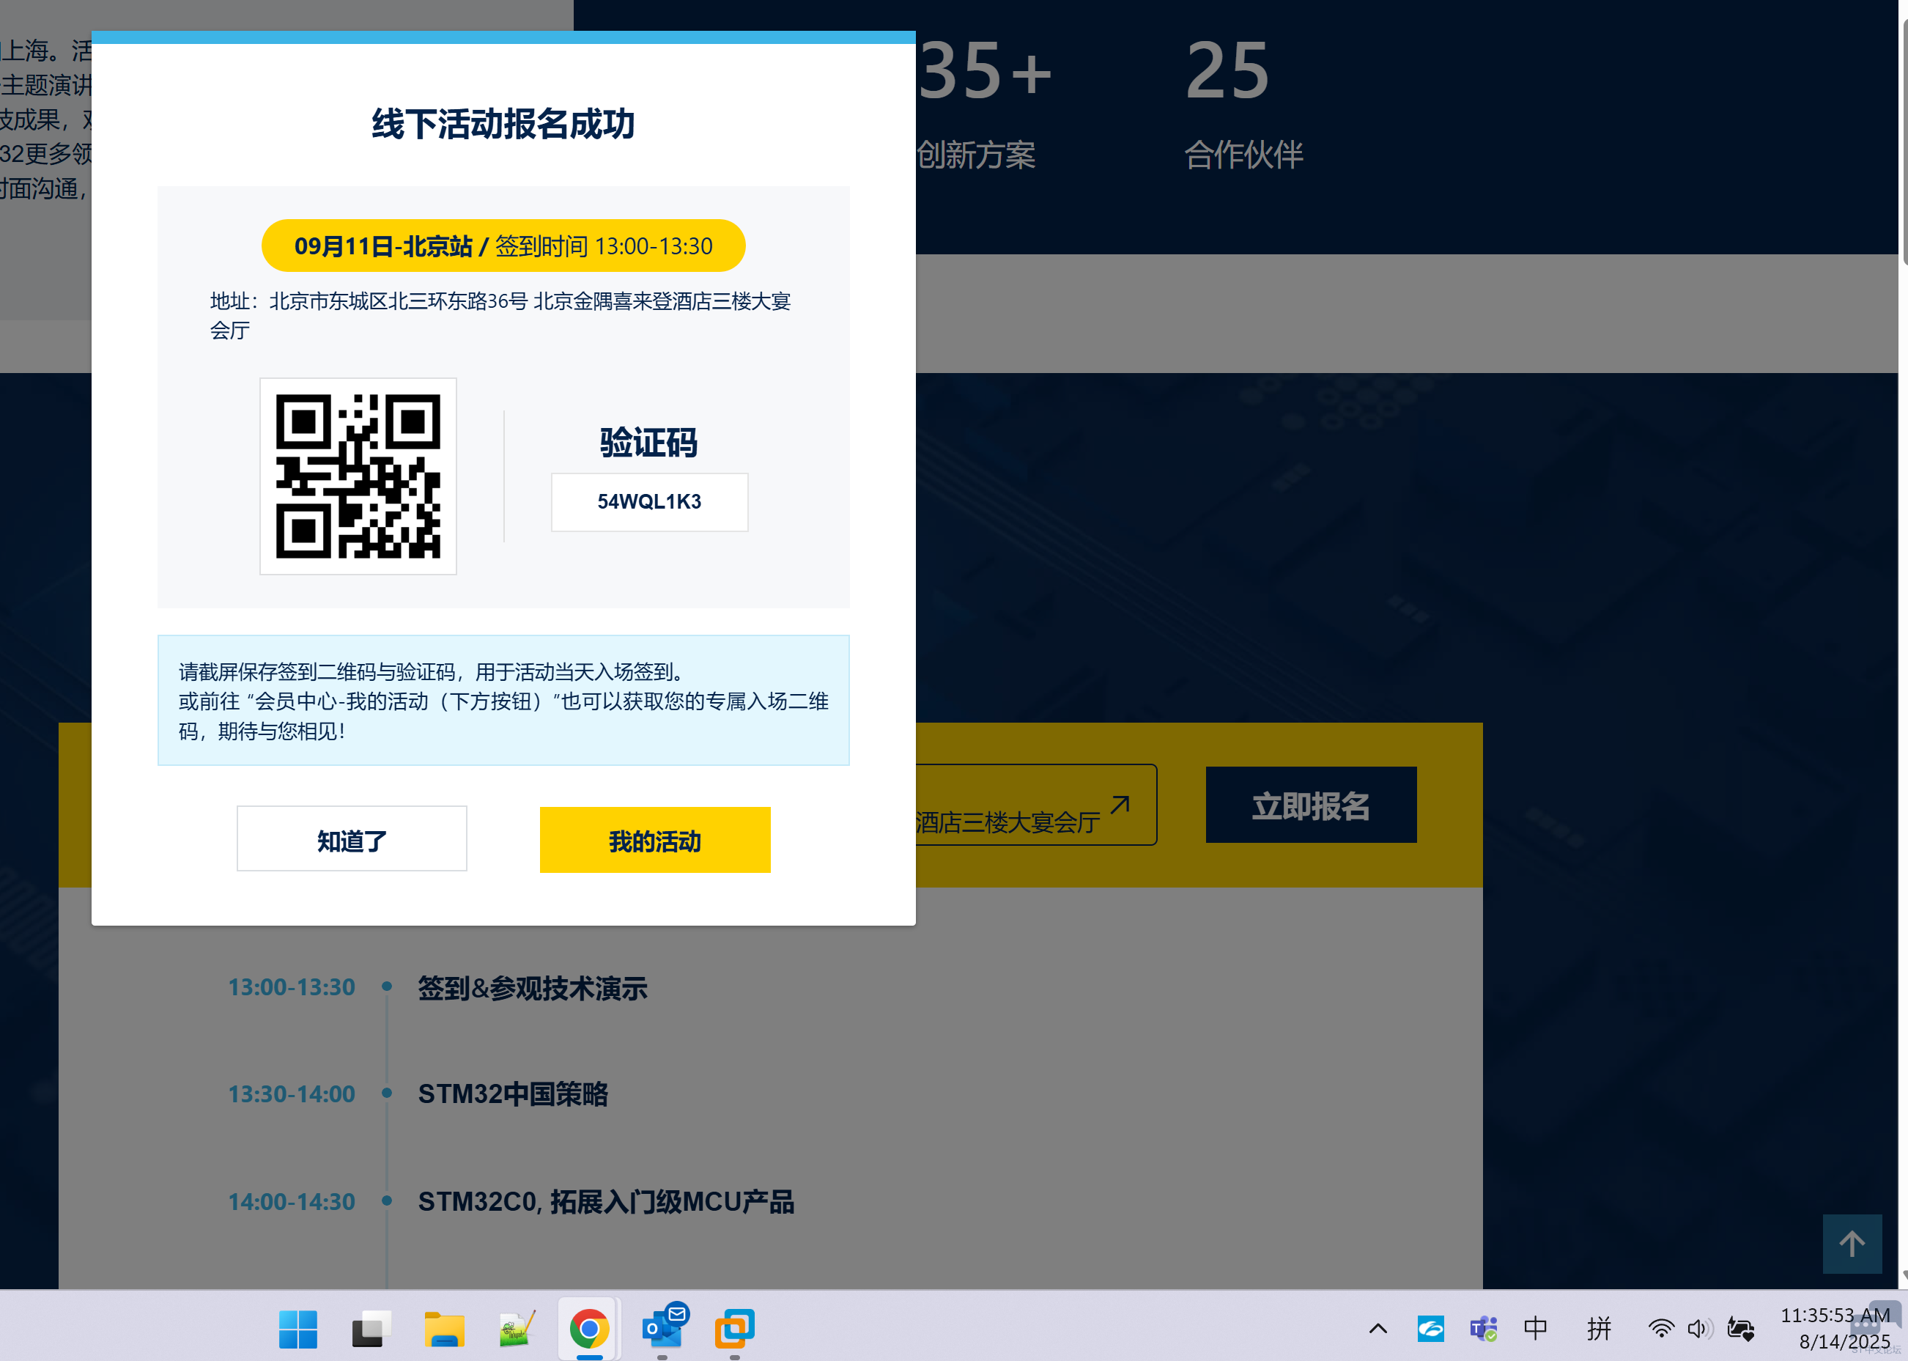
Task: Click the 线下活动报名成功 dialog title
Action: pyautogui.click(x=503, y=124)
